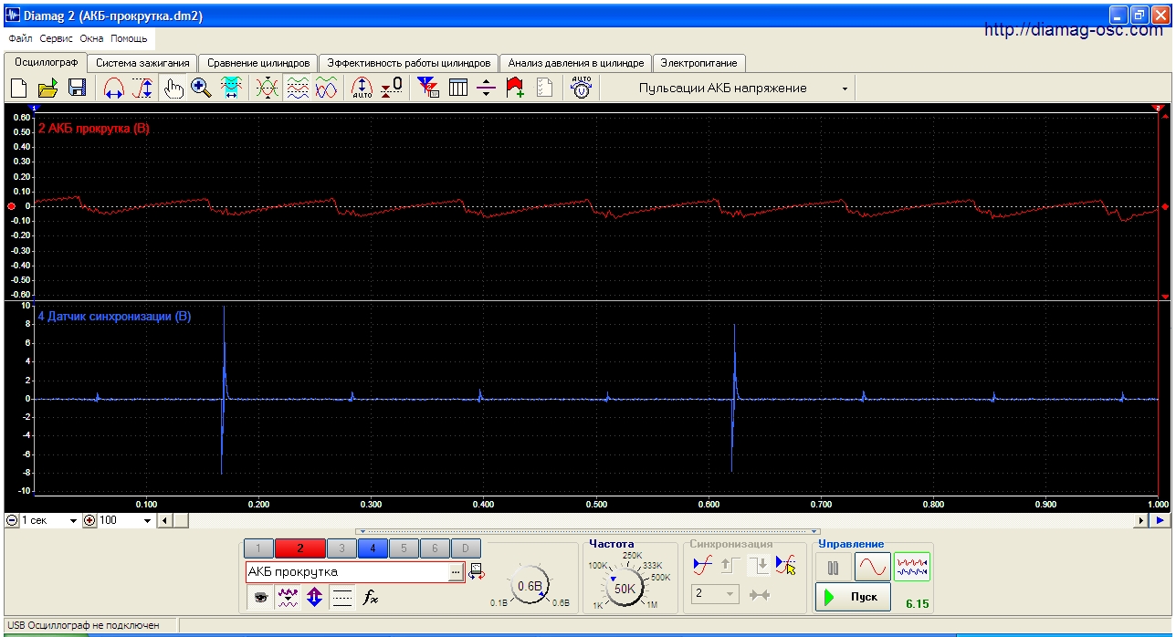Click the rising edge trigger icon

click(730, 565)
